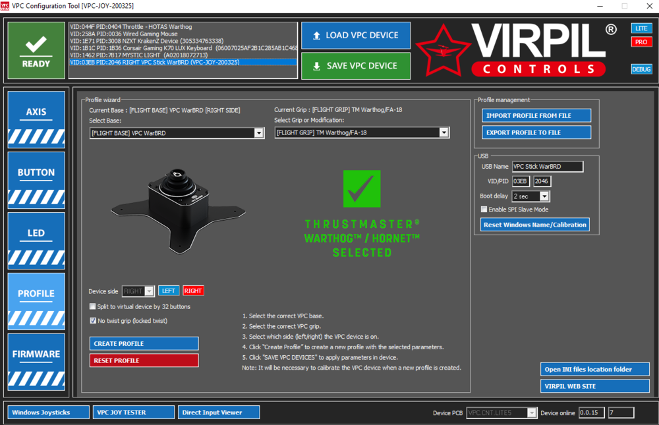
Task: Click the Device online version field 0.0.15
Action: 591,412
